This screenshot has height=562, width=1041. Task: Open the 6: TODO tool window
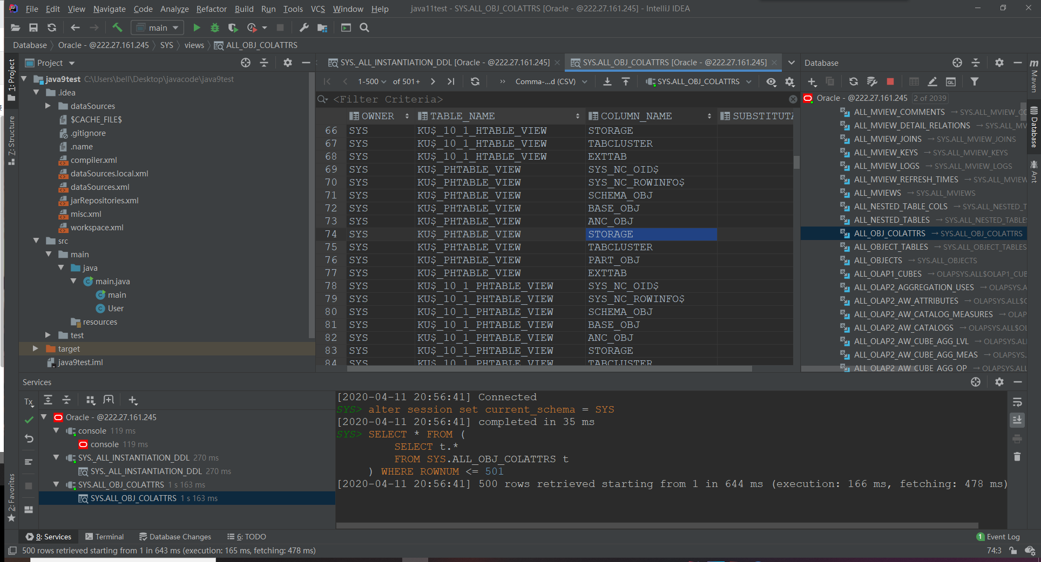click(x=247, y=537)
